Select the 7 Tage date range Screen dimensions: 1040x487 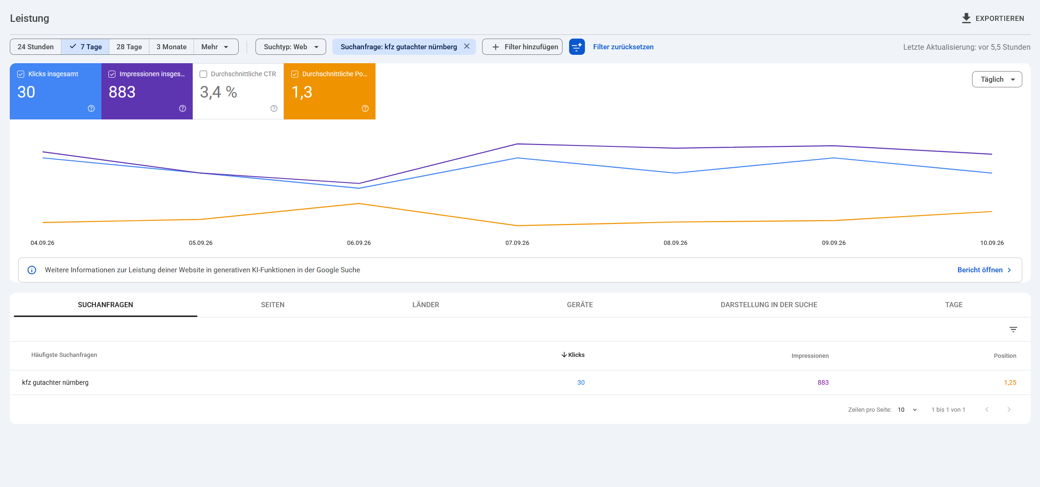pyautogui.click(x=85, y=46)
